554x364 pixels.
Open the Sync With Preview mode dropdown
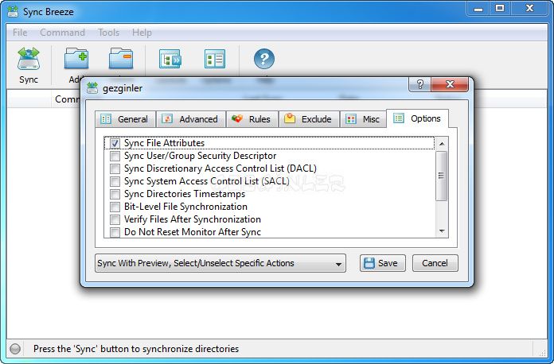(220, 263)
